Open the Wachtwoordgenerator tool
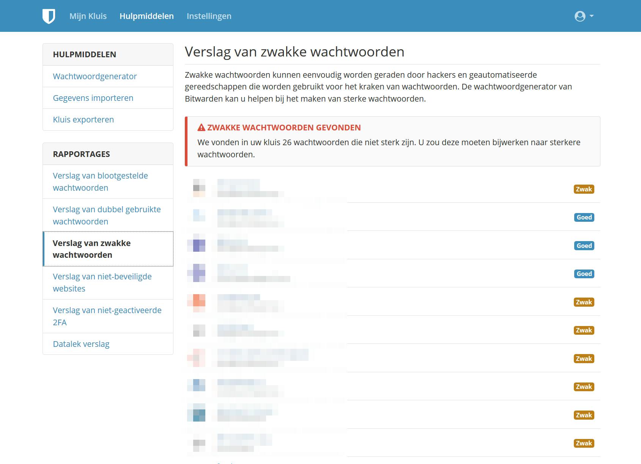641x464 pixels. pyautogui.click(x=108, y=76)
